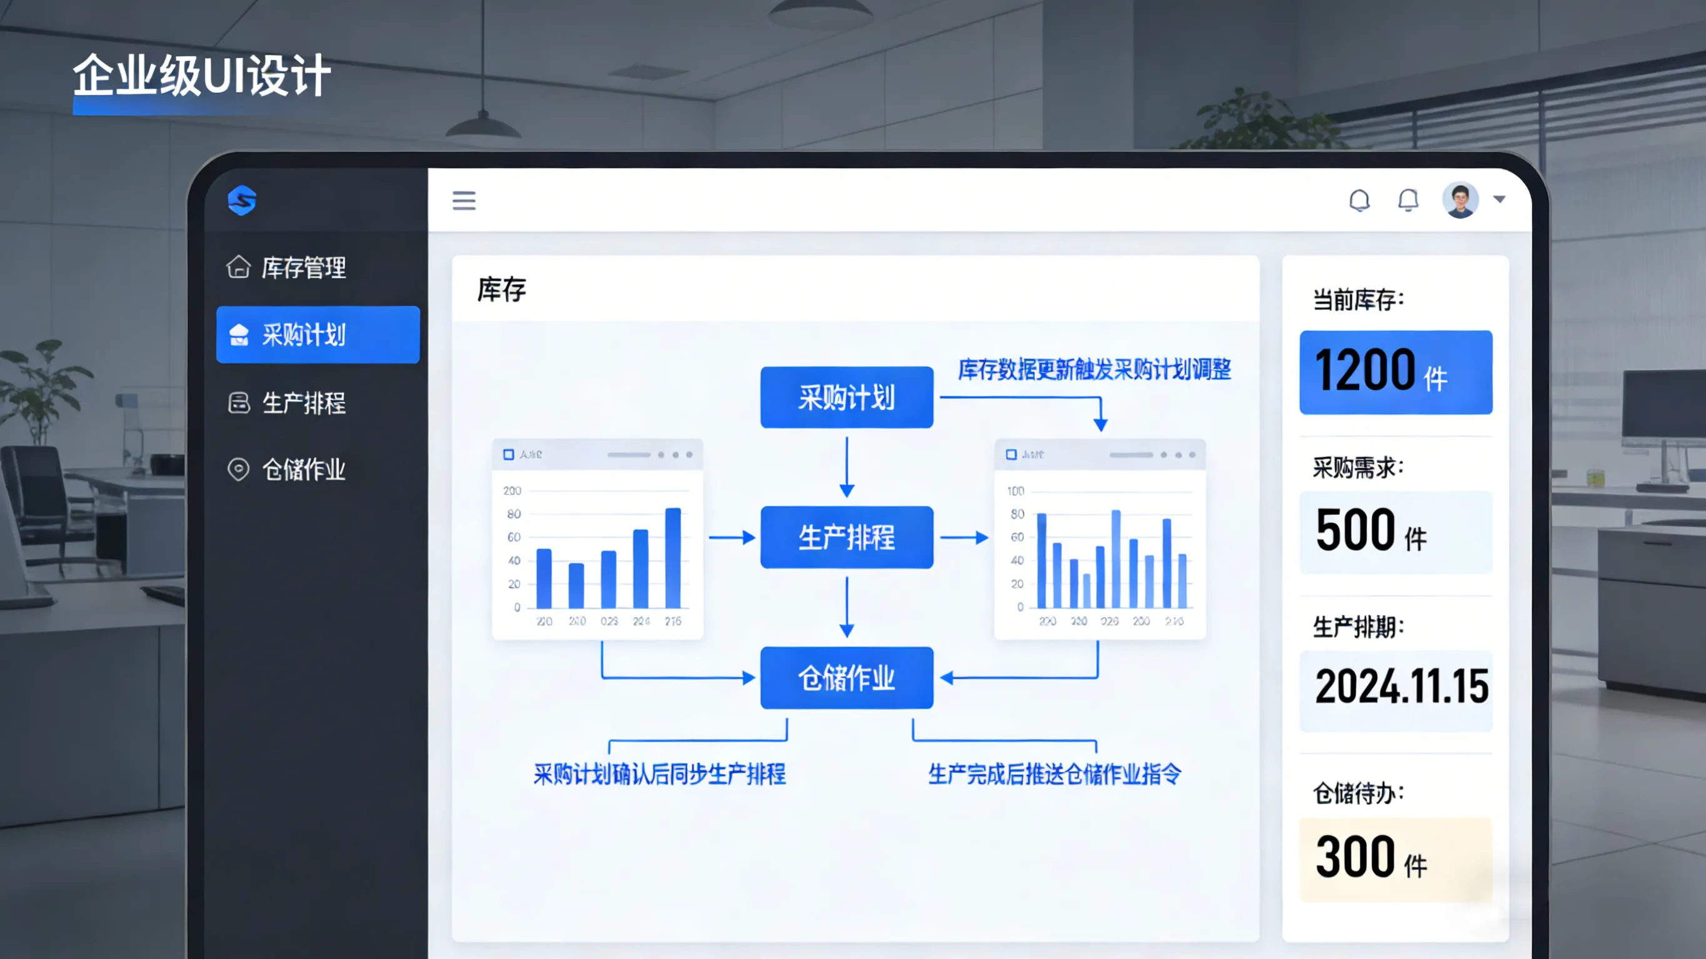Click the envelope icon on 采购计划 sidebar entry
This screenshot has height=959, width=1706.
click(x=239, y=335)
